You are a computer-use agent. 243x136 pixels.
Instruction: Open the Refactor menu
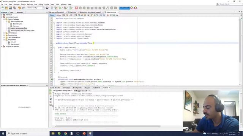30,4
